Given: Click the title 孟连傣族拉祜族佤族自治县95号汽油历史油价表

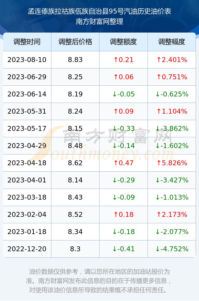Looking at the screenshot, I should (x=99, y=11).
